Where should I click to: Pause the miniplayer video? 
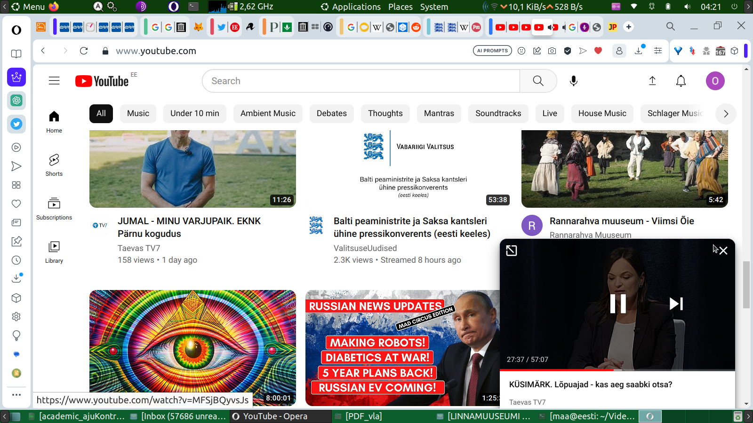pyautogui.click(x=617, y=304)
